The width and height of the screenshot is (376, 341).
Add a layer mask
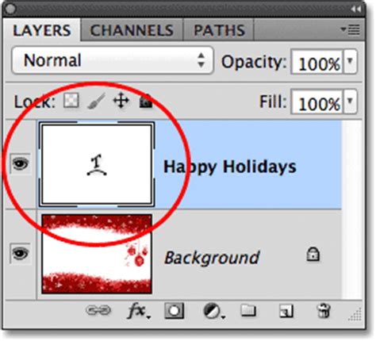pyautogui.click(x=174, y=311)
